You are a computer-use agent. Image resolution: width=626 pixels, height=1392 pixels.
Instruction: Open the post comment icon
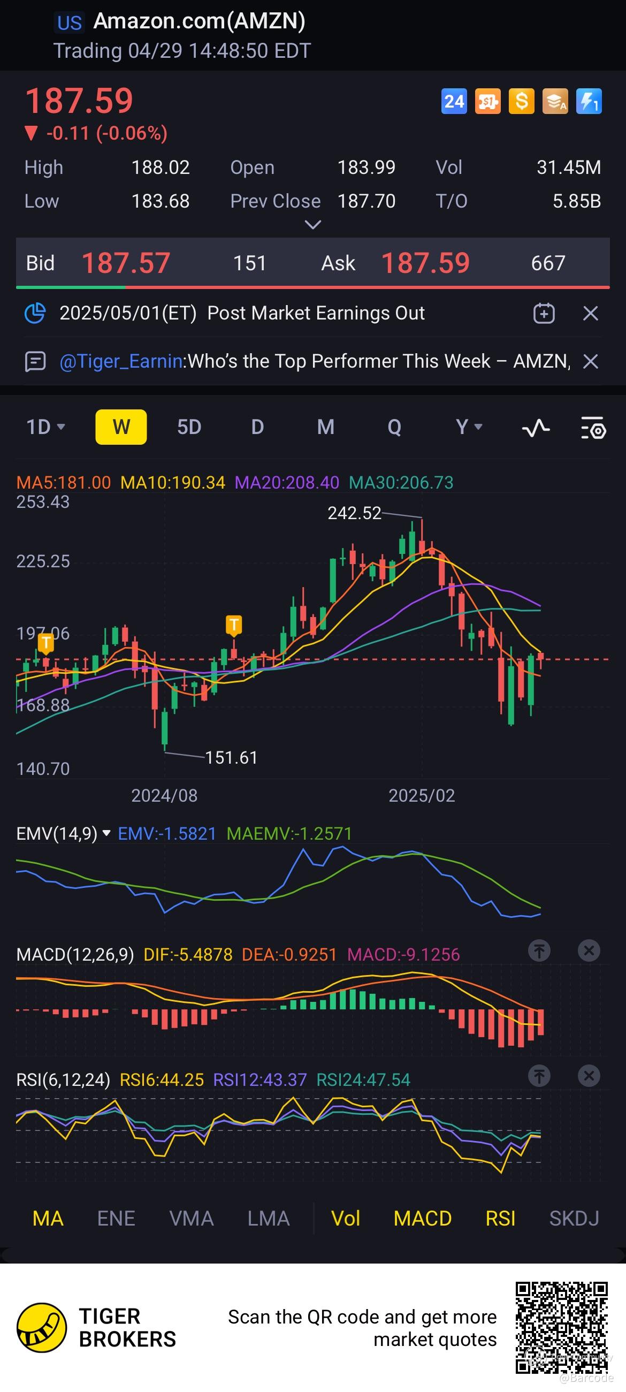click(x=35, y=361)
